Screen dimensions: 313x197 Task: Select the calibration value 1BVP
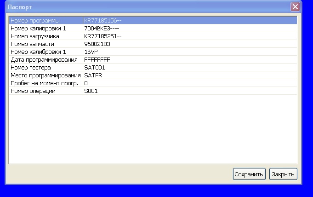pyautogui.click(x=91, y=52)
